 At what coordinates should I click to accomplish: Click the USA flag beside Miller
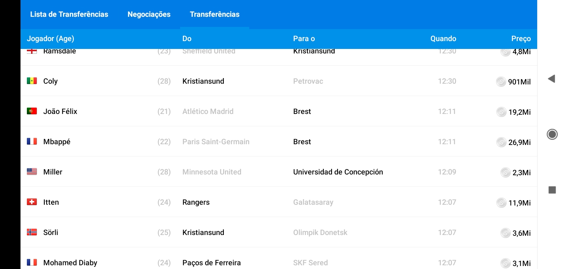(32, 172)
